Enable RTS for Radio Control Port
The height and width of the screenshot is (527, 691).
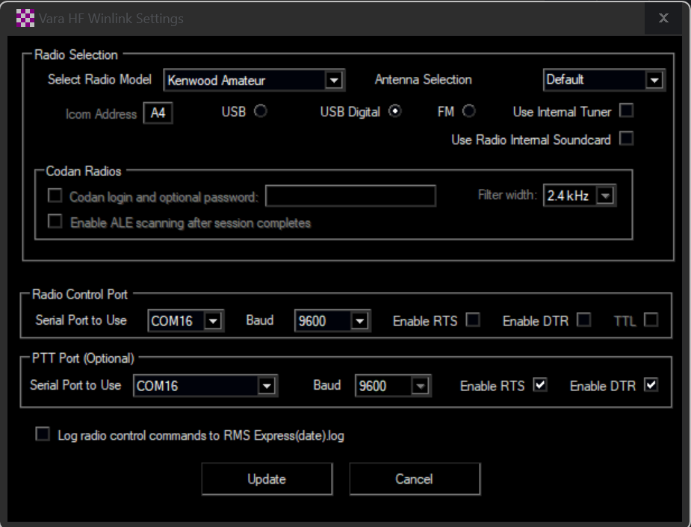pyautogui.click(x=473, y=320)
